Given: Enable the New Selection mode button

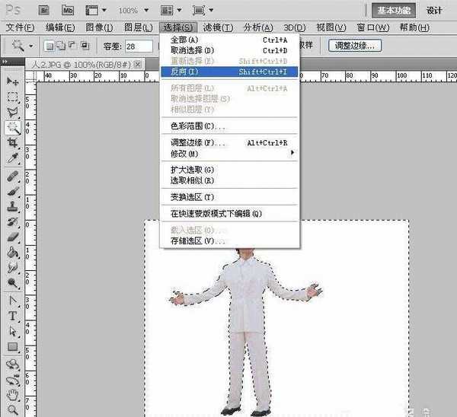Looking at the screenshot, I should pos(51,46).
